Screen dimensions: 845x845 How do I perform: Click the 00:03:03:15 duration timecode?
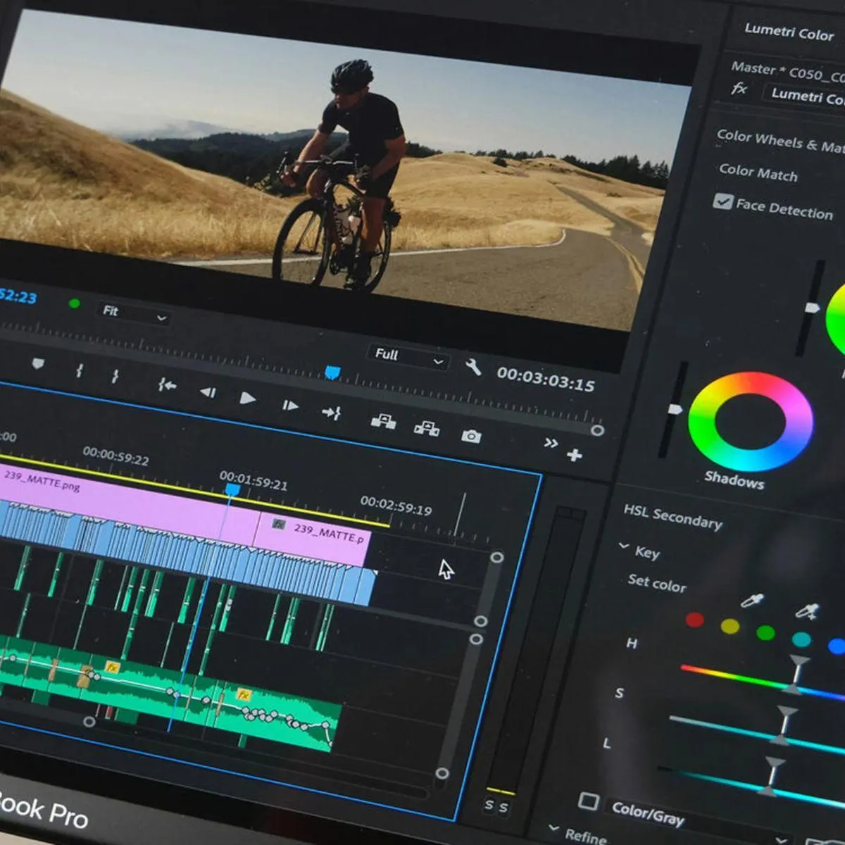pos(546,380)
